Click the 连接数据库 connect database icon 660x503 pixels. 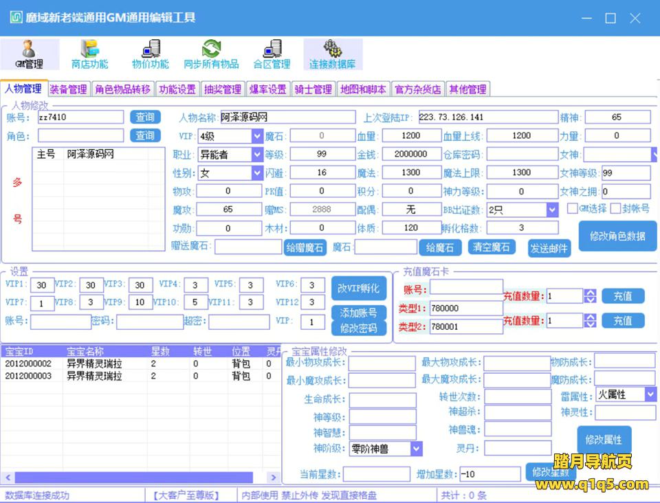(332, 54)
